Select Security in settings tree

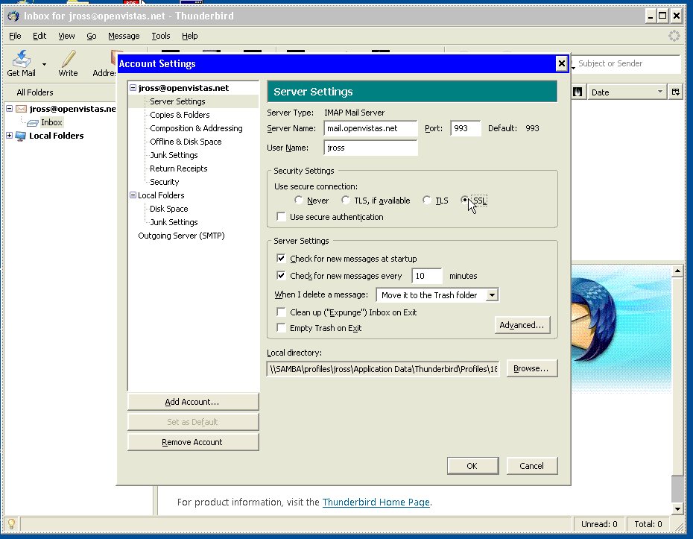[x=165, y=182]
